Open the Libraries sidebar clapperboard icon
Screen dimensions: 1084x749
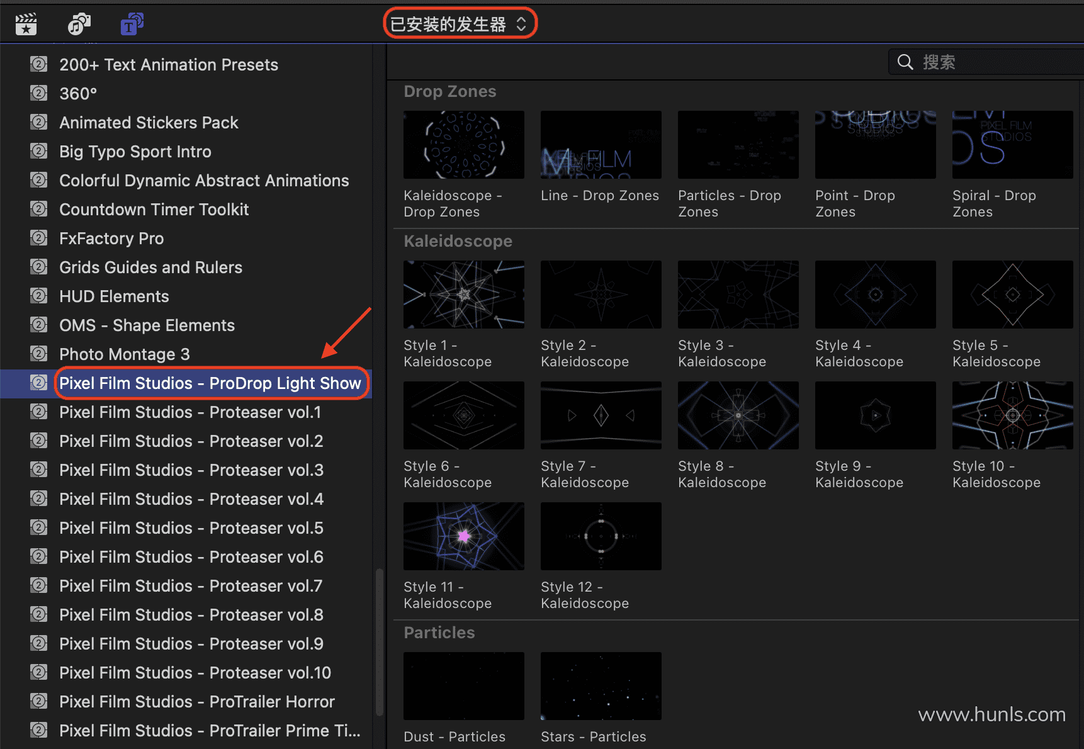26,24
